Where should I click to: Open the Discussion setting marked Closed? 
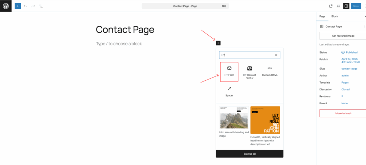click(x=346, y=89)
